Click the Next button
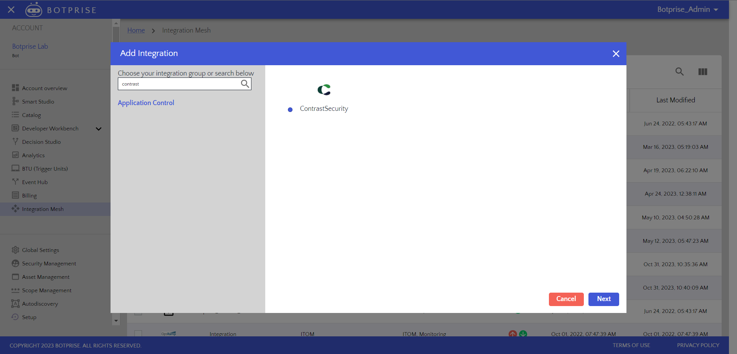Image resolution: width=737 pixels, height=354 pixels. pyautogui.click(x=604, y=299)
